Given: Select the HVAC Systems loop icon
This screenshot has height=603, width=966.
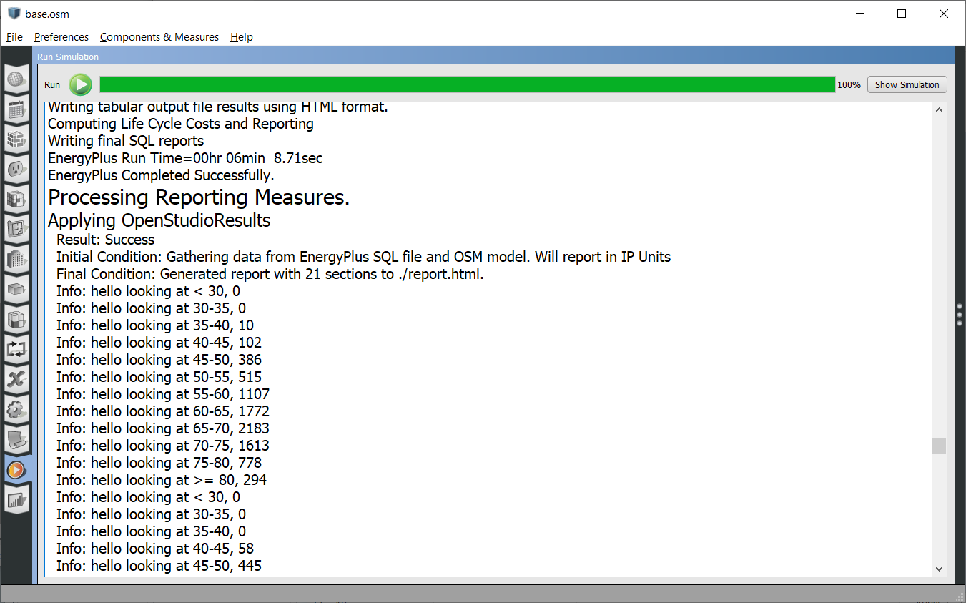Looking at the screenshot, I should [16, 350].
